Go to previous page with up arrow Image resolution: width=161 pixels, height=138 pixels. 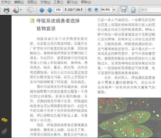[x=42, y=10]
